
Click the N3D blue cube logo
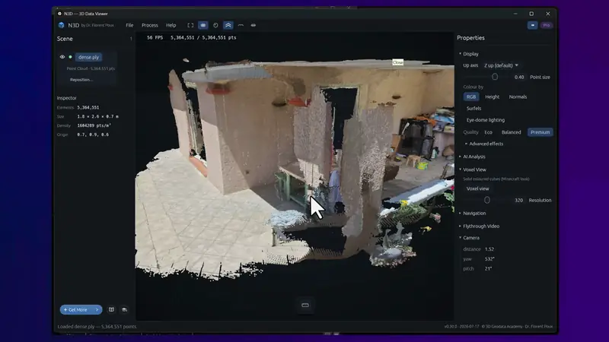pos(61,25)
